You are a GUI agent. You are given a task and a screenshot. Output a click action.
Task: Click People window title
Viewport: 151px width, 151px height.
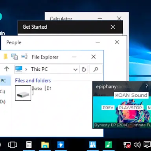point(14,42)
